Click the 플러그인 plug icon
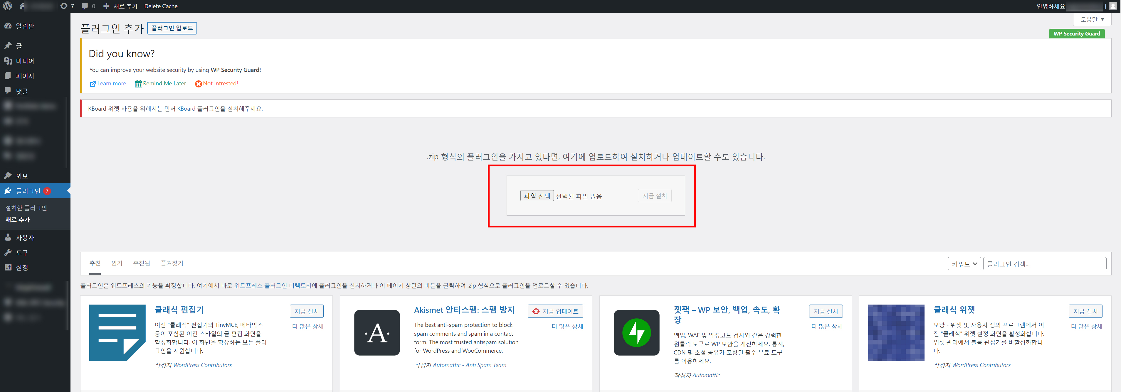The height and width of the screenshot is (392, 1121). 8,191
